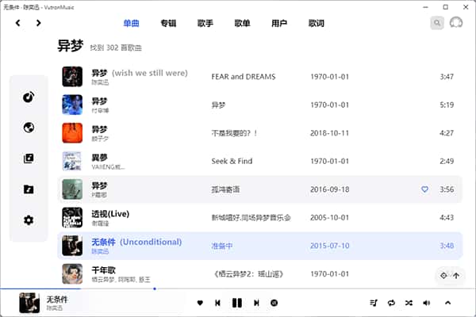Click the 2016-09-18 date cell
The image size is (476, 317).
pos(330,189)
